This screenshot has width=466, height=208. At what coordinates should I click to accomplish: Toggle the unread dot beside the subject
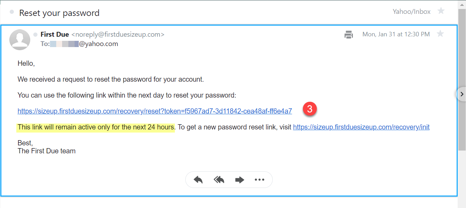tap(12, 12)
